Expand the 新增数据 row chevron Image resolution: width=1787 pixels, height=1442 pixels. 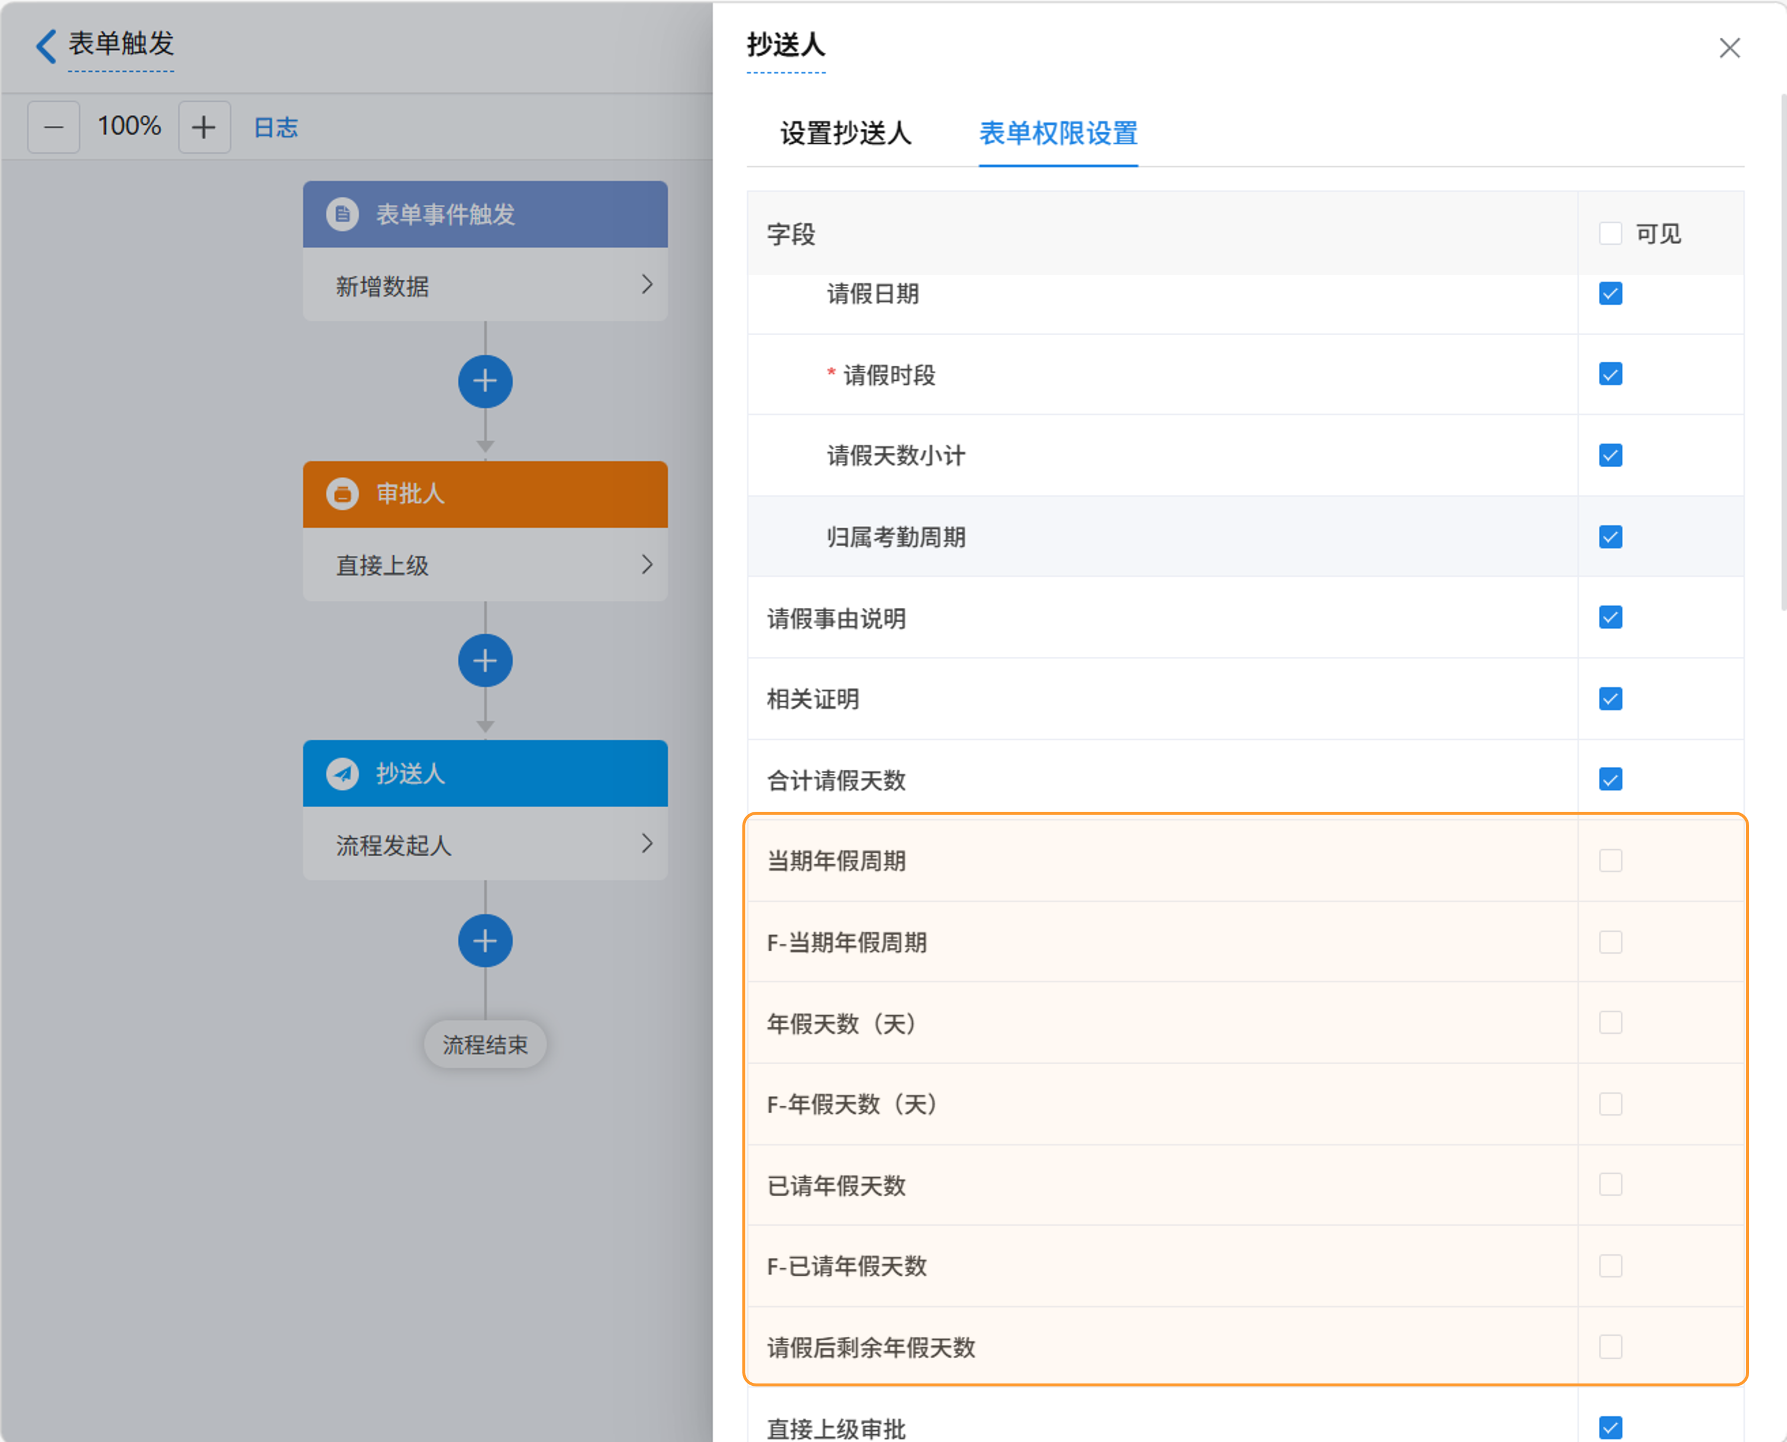647,285
